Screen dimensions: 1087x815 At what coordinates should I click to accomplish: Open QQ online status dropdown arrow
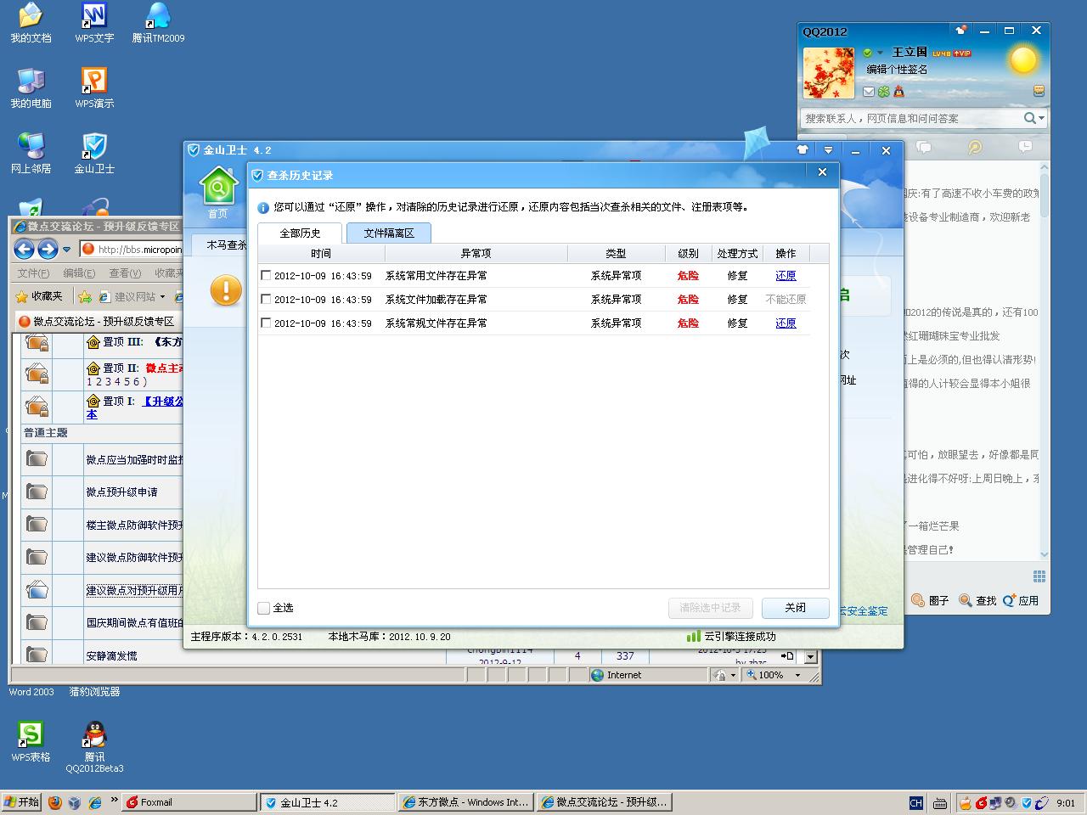pyautogui.click(x=880, y=53)
